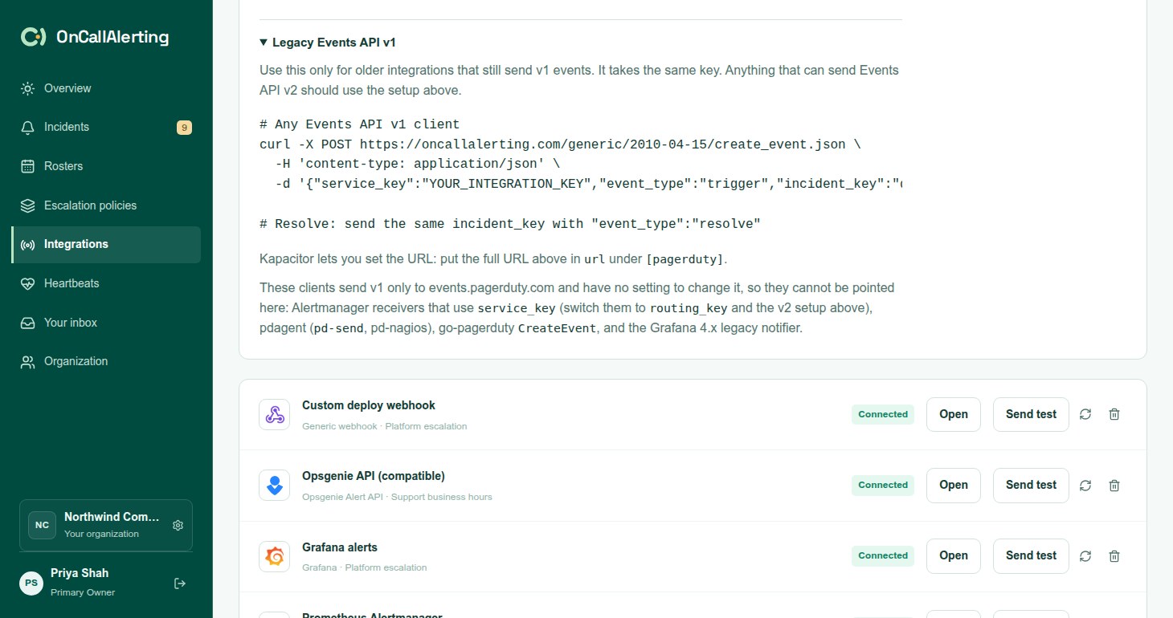Click the "Grafana alerts" title text
The image size is (1173, 618).
(340, 547)
